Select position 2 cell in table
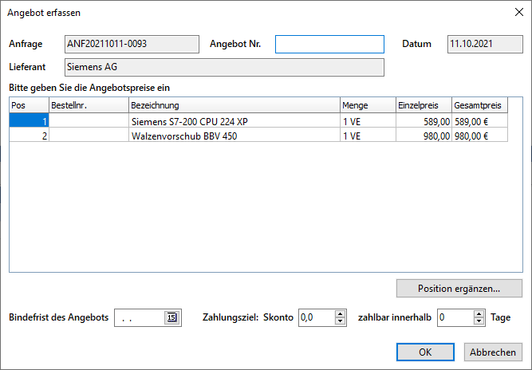This screenshot has width=532, height=370. pyautogui.click(x=29, y=136)
